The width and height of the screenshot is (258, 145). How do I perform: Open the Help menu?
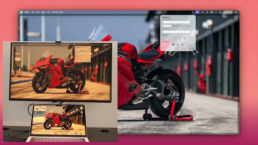pos(61,12)
